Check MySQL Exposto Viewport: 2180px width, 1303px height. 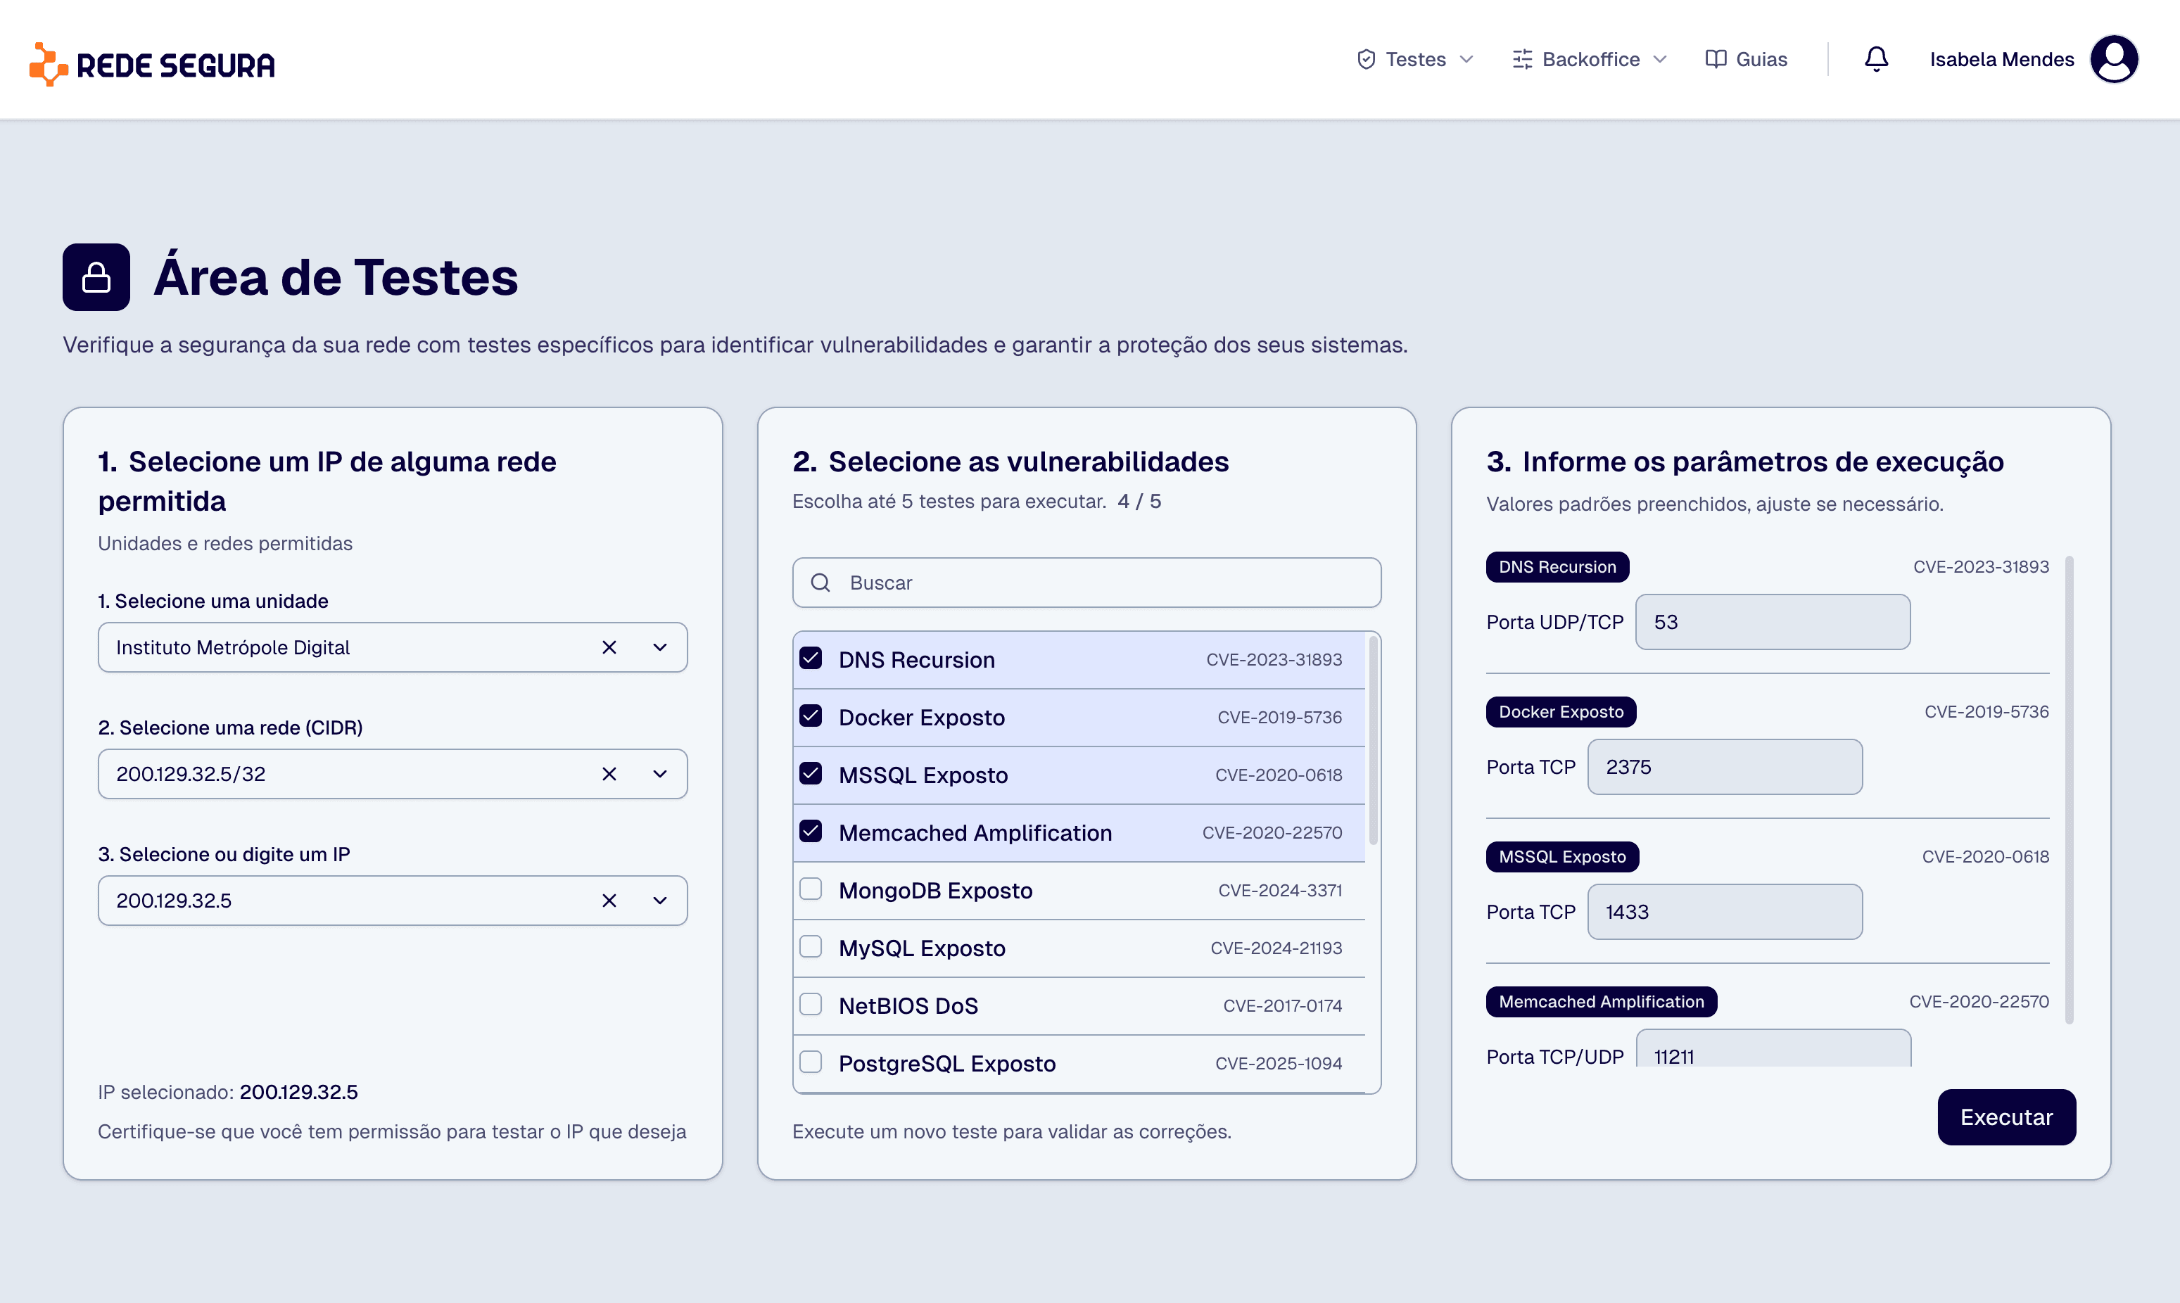coord(811,948)
